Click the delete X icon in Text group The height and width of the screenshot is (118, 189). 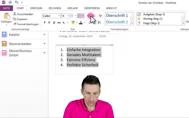(99, 22)
